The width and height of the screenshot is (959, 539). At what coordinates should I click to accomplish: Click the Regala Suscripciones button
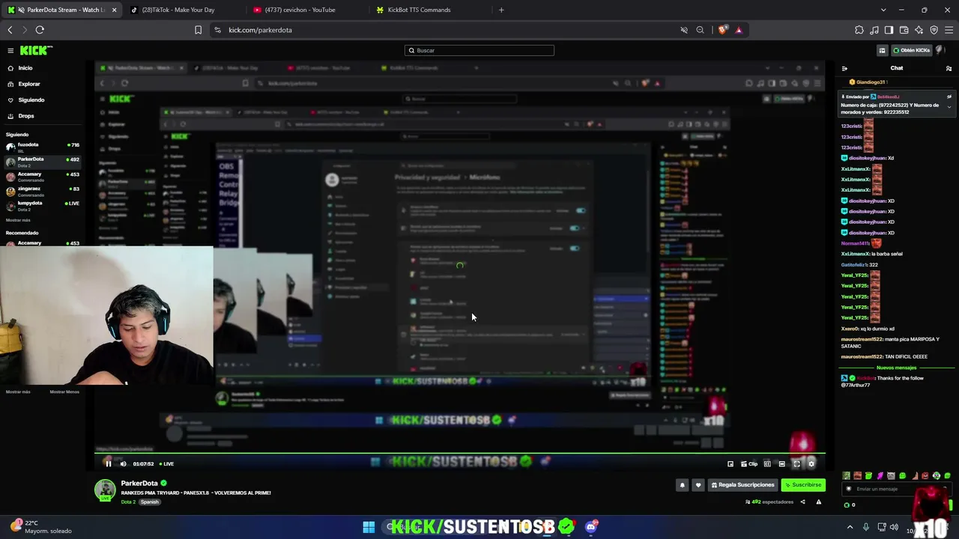point(743,485)
